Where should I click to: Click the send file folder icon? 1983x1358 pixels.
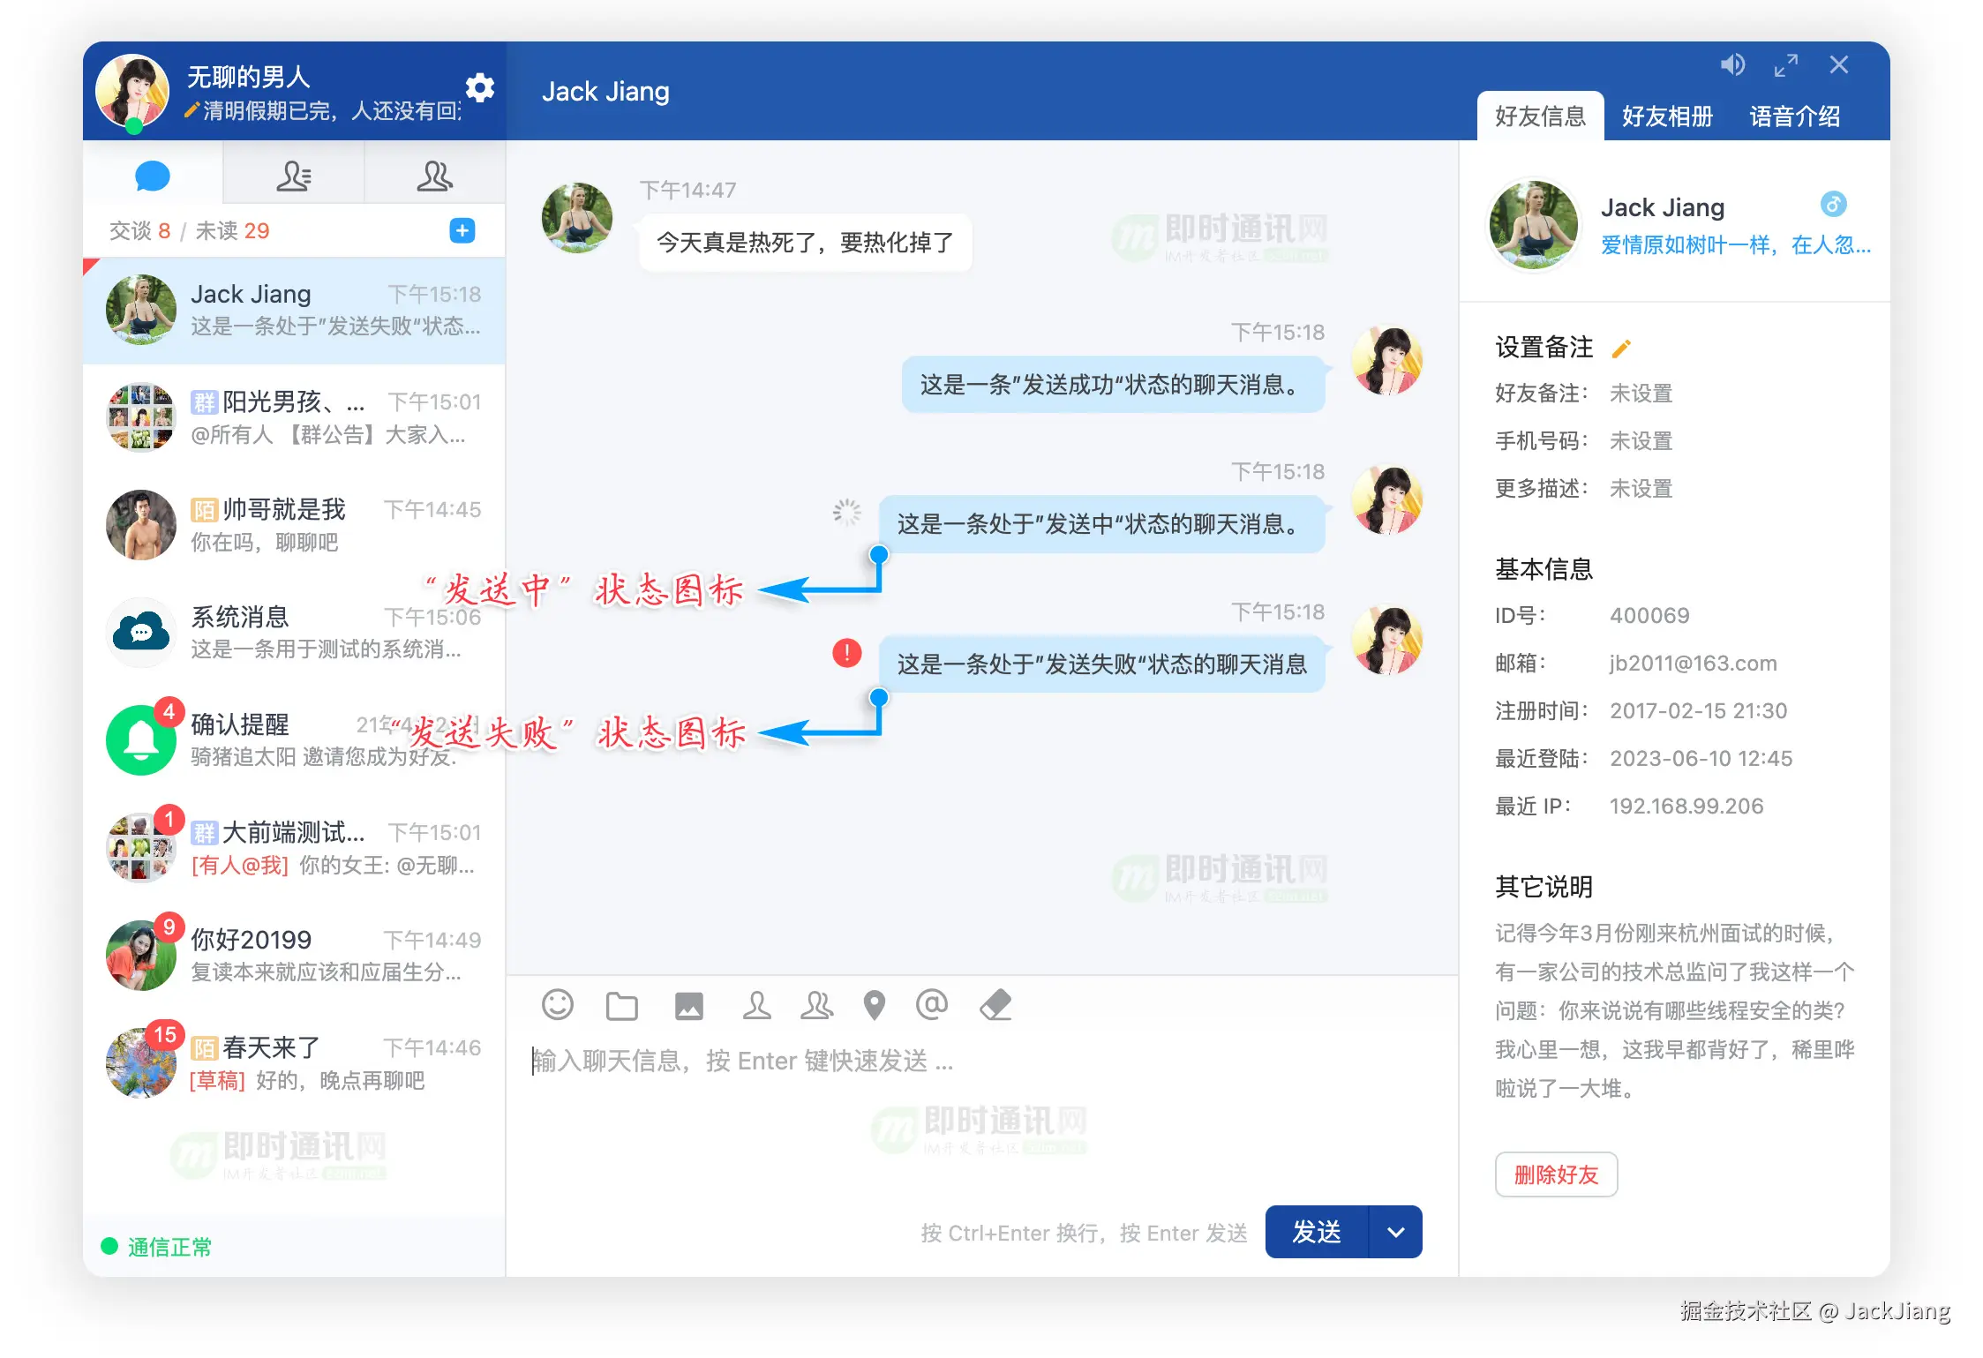(x=621, y=1005)
